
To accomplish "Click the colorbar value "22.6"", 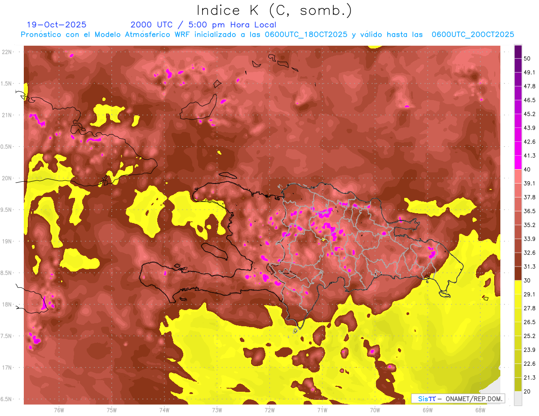I will 529,364.
